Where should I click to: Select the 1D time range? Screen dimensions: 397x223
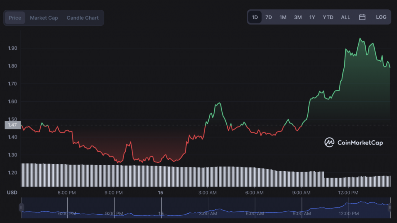[255, 17]
